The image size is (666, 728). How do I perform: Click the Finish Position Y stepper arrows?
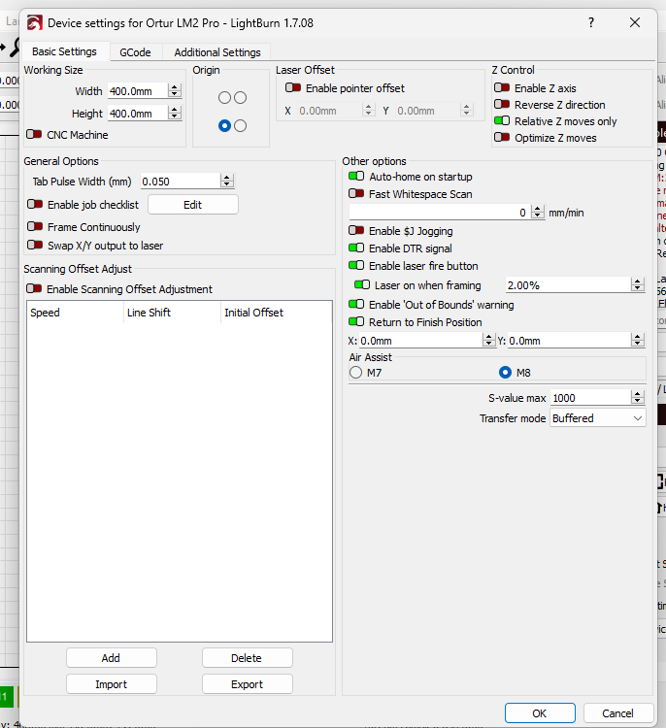(638, 341)
